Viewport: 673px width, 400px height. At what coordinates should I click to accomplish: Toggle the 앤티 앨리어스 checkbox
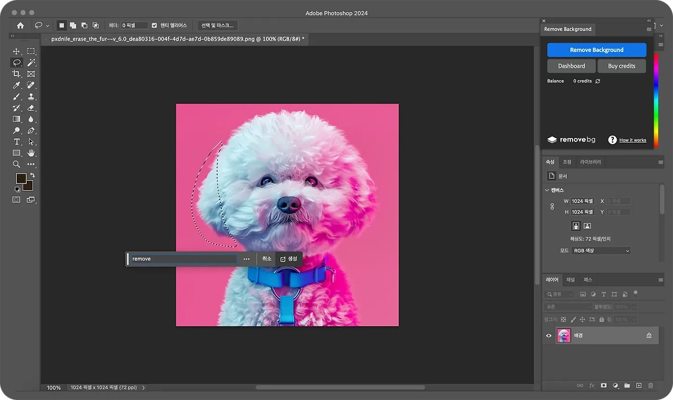pyautogui.click(x=154, y=25)
